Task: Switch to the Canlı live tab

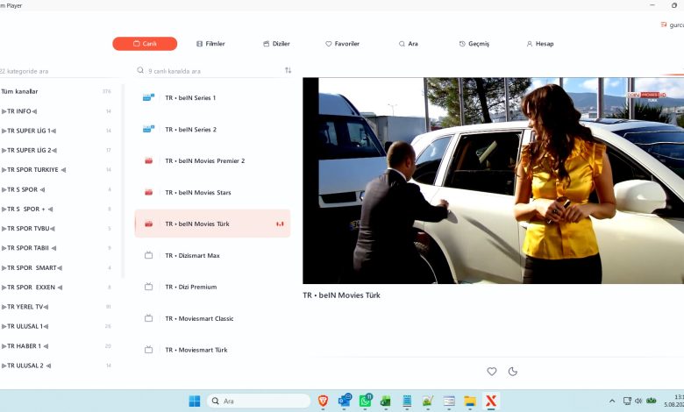Action: coord(145,44)
